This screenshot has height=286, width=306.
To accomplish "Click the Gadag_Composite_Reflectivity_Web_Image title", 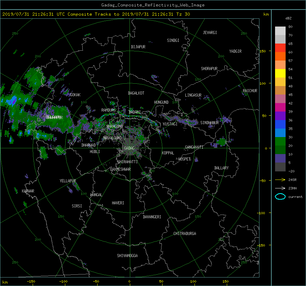I will pyautogui.click(x=153, y=5).
